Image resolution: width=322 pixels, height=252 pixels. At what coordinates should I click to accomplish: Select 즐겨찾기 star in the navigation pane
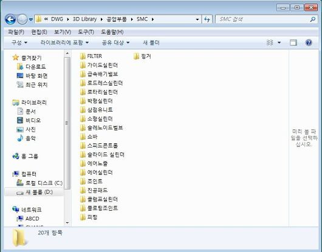click(16, 58)
